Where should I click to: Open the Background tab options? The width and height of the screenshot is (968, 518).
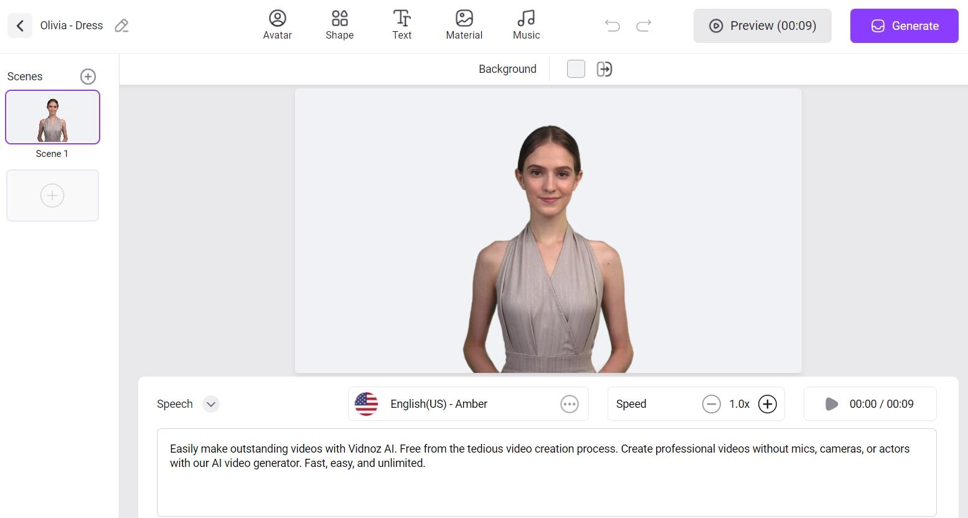(x=507, y=68)
